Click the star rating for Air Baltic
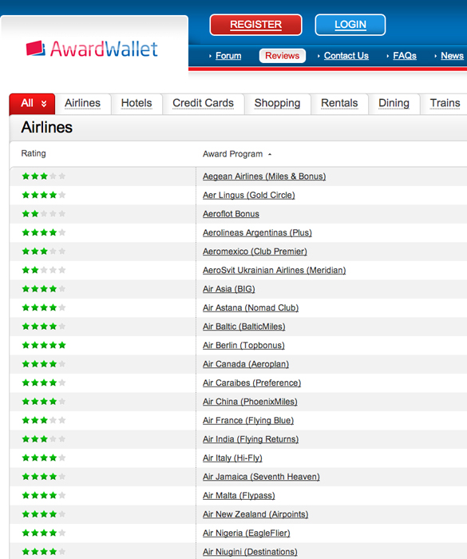The height and width of the screenshot is (559, 467). click(x=44, y=327)
